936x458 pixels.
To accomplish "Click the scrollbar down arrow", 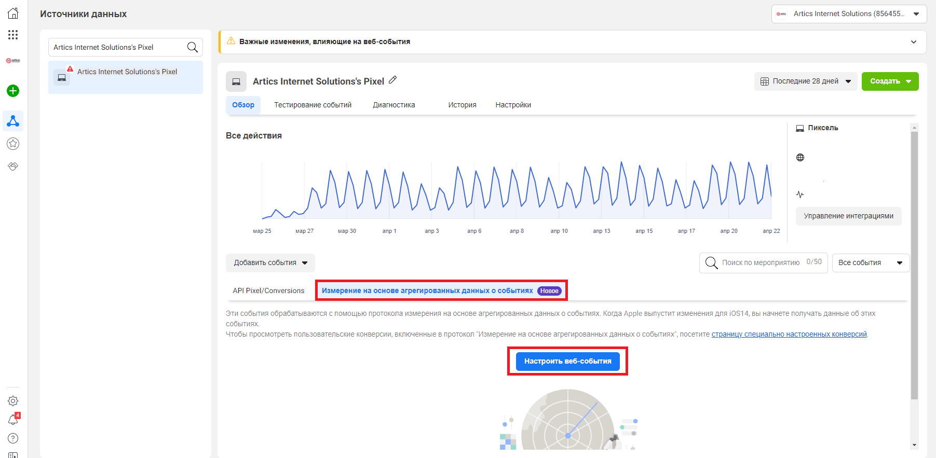I will pyautogui.click(x=914, y=445).
